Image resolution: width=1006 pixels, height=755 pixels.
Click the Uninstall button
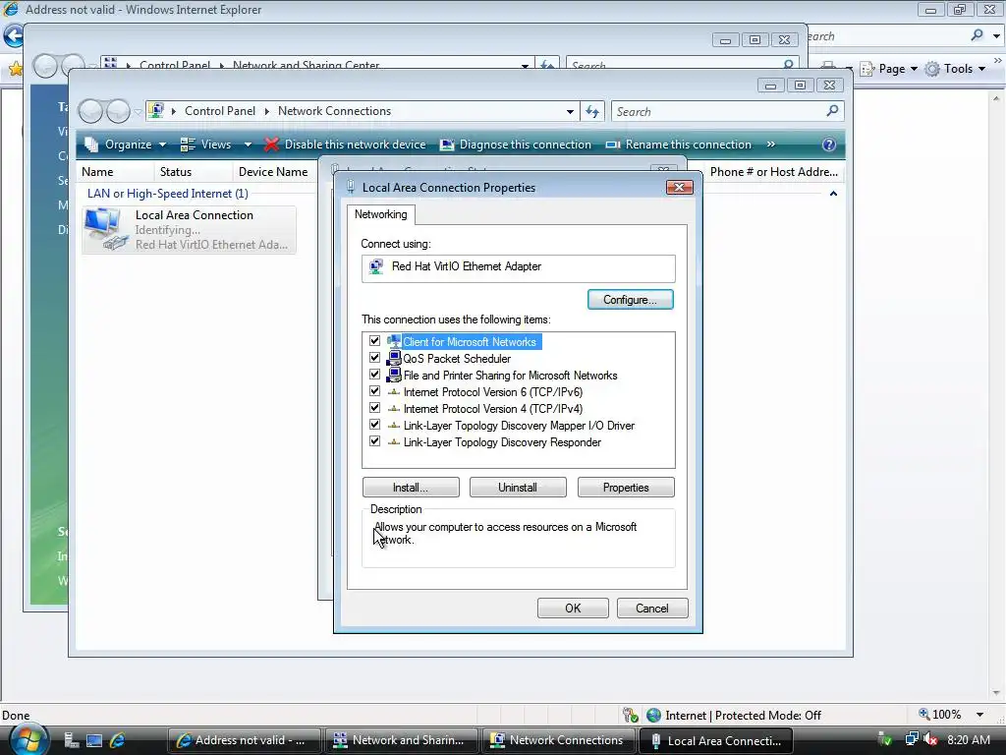518,488
